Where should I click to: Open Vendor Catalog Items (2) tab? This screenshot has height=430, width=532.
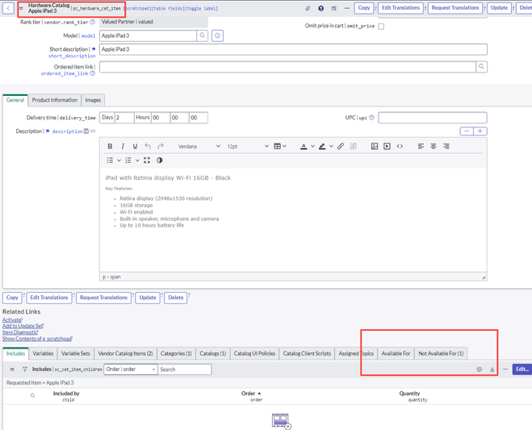pyautogui.click(x=125, y=353)
